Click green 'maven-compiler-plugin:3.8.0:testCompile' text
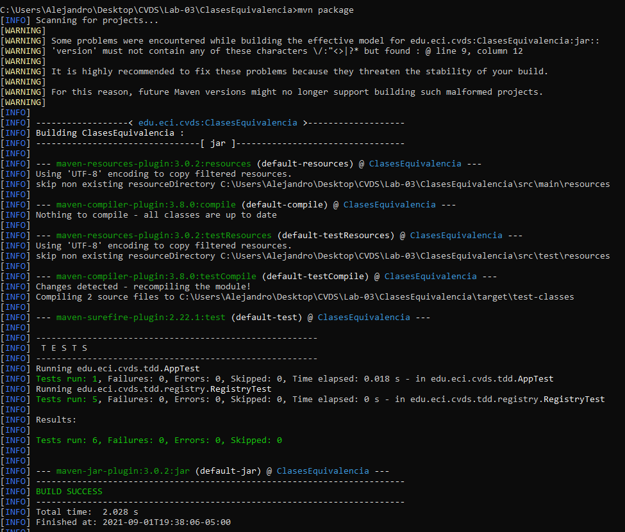Viewport: 625px width, 532px height. click(x=156, y=277)
